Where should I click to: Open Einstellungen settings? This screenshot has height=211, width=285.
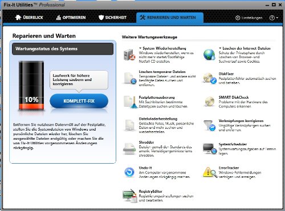249,18
